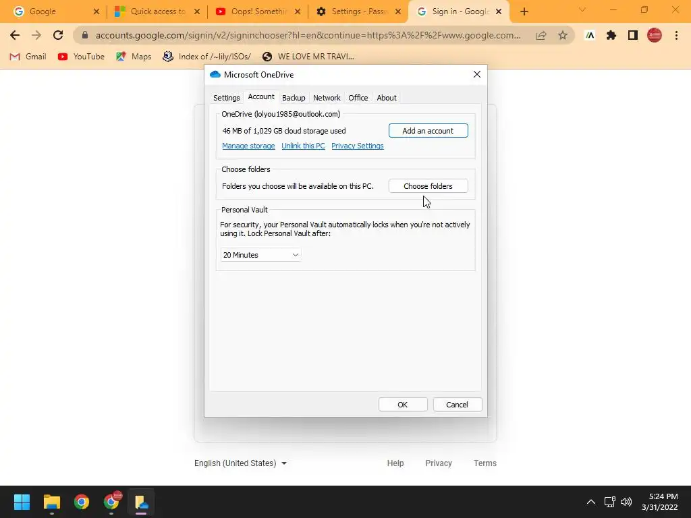The width and height of the screenshot is (691, 518).
Task: Close the Quick access tab
Action: tap(197, 12)
